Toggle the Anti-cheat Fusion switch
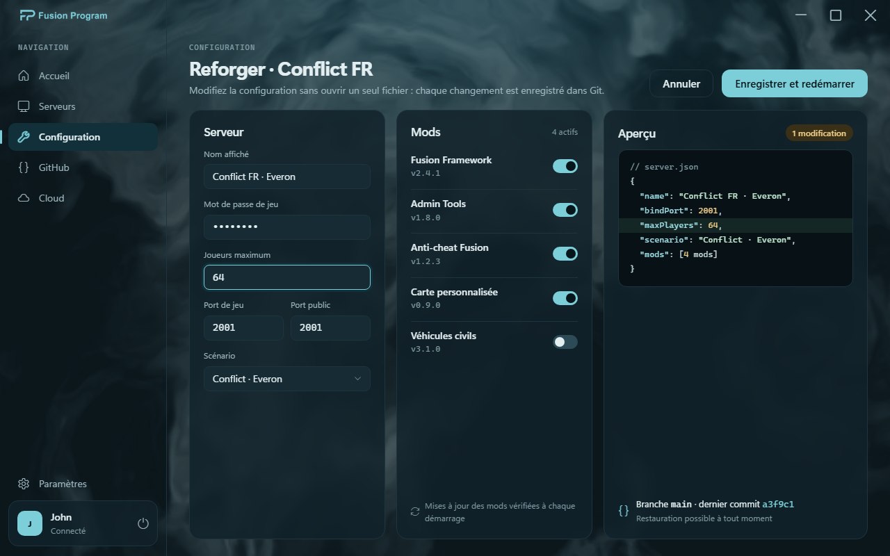Image resolution: width=890 pixels, height=556 pixels. [565, 254]
